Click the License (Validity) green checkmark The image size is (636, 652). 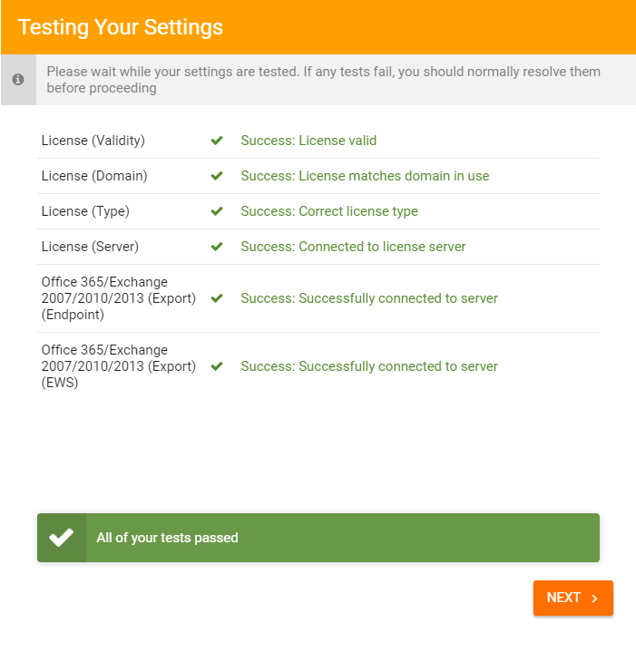pyautogui.click(x=217, y=141)
